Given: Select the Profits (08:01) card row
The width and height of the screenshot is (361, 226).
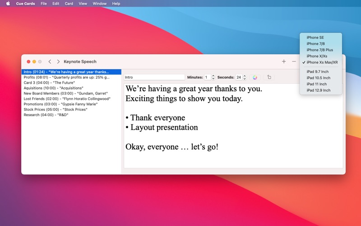Looking at the screenshot, I should click(71, 77).
